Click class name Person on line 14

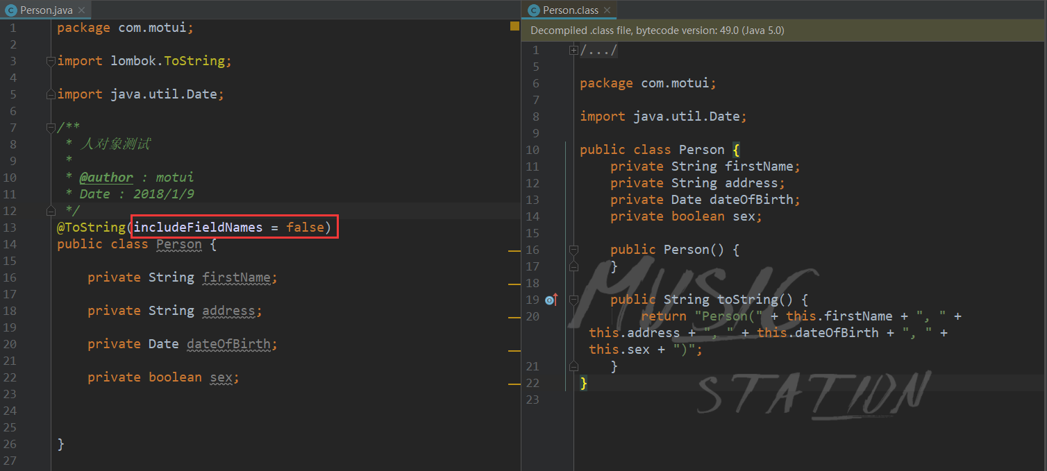pos(178,244)
